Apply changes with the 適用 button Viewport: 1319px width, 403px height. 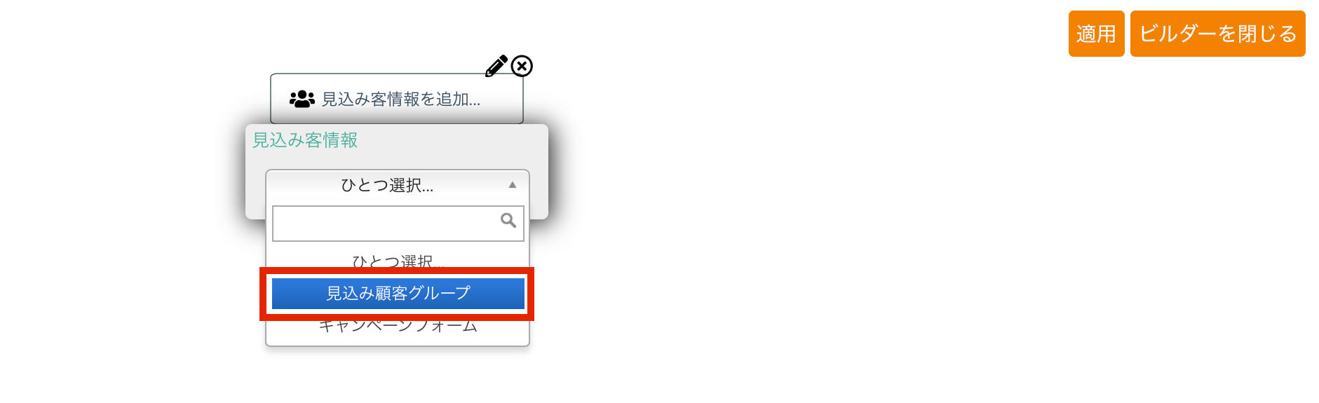pos(1096,34)
